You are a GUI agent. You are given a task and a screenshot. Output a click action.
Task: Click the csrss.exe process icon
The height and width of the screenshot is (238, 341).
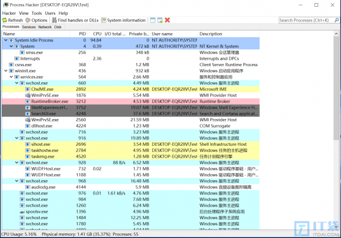12,65
